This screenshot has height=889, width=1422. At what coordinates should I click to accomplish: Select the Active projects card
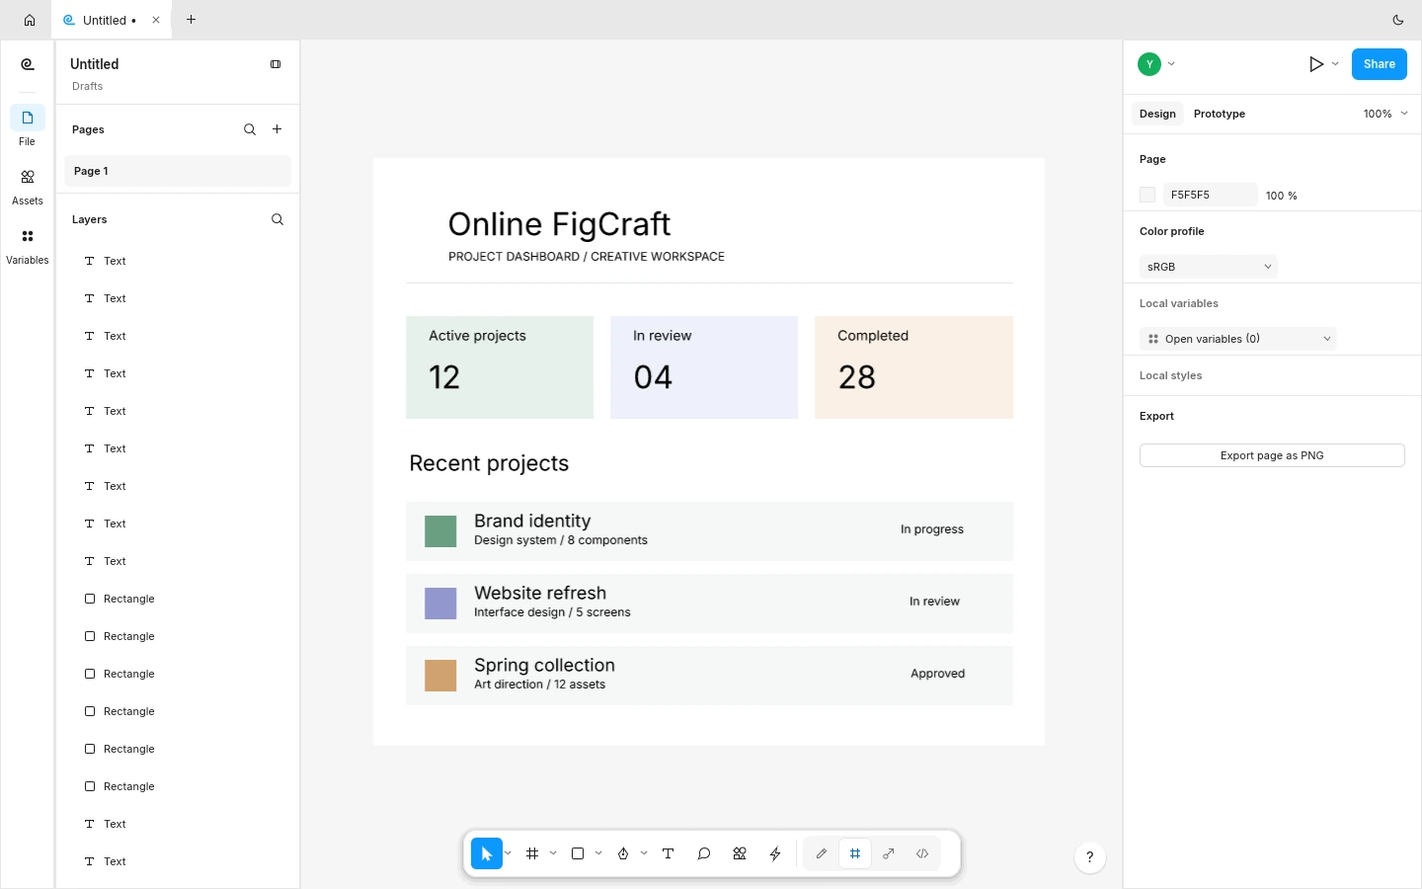500,367
